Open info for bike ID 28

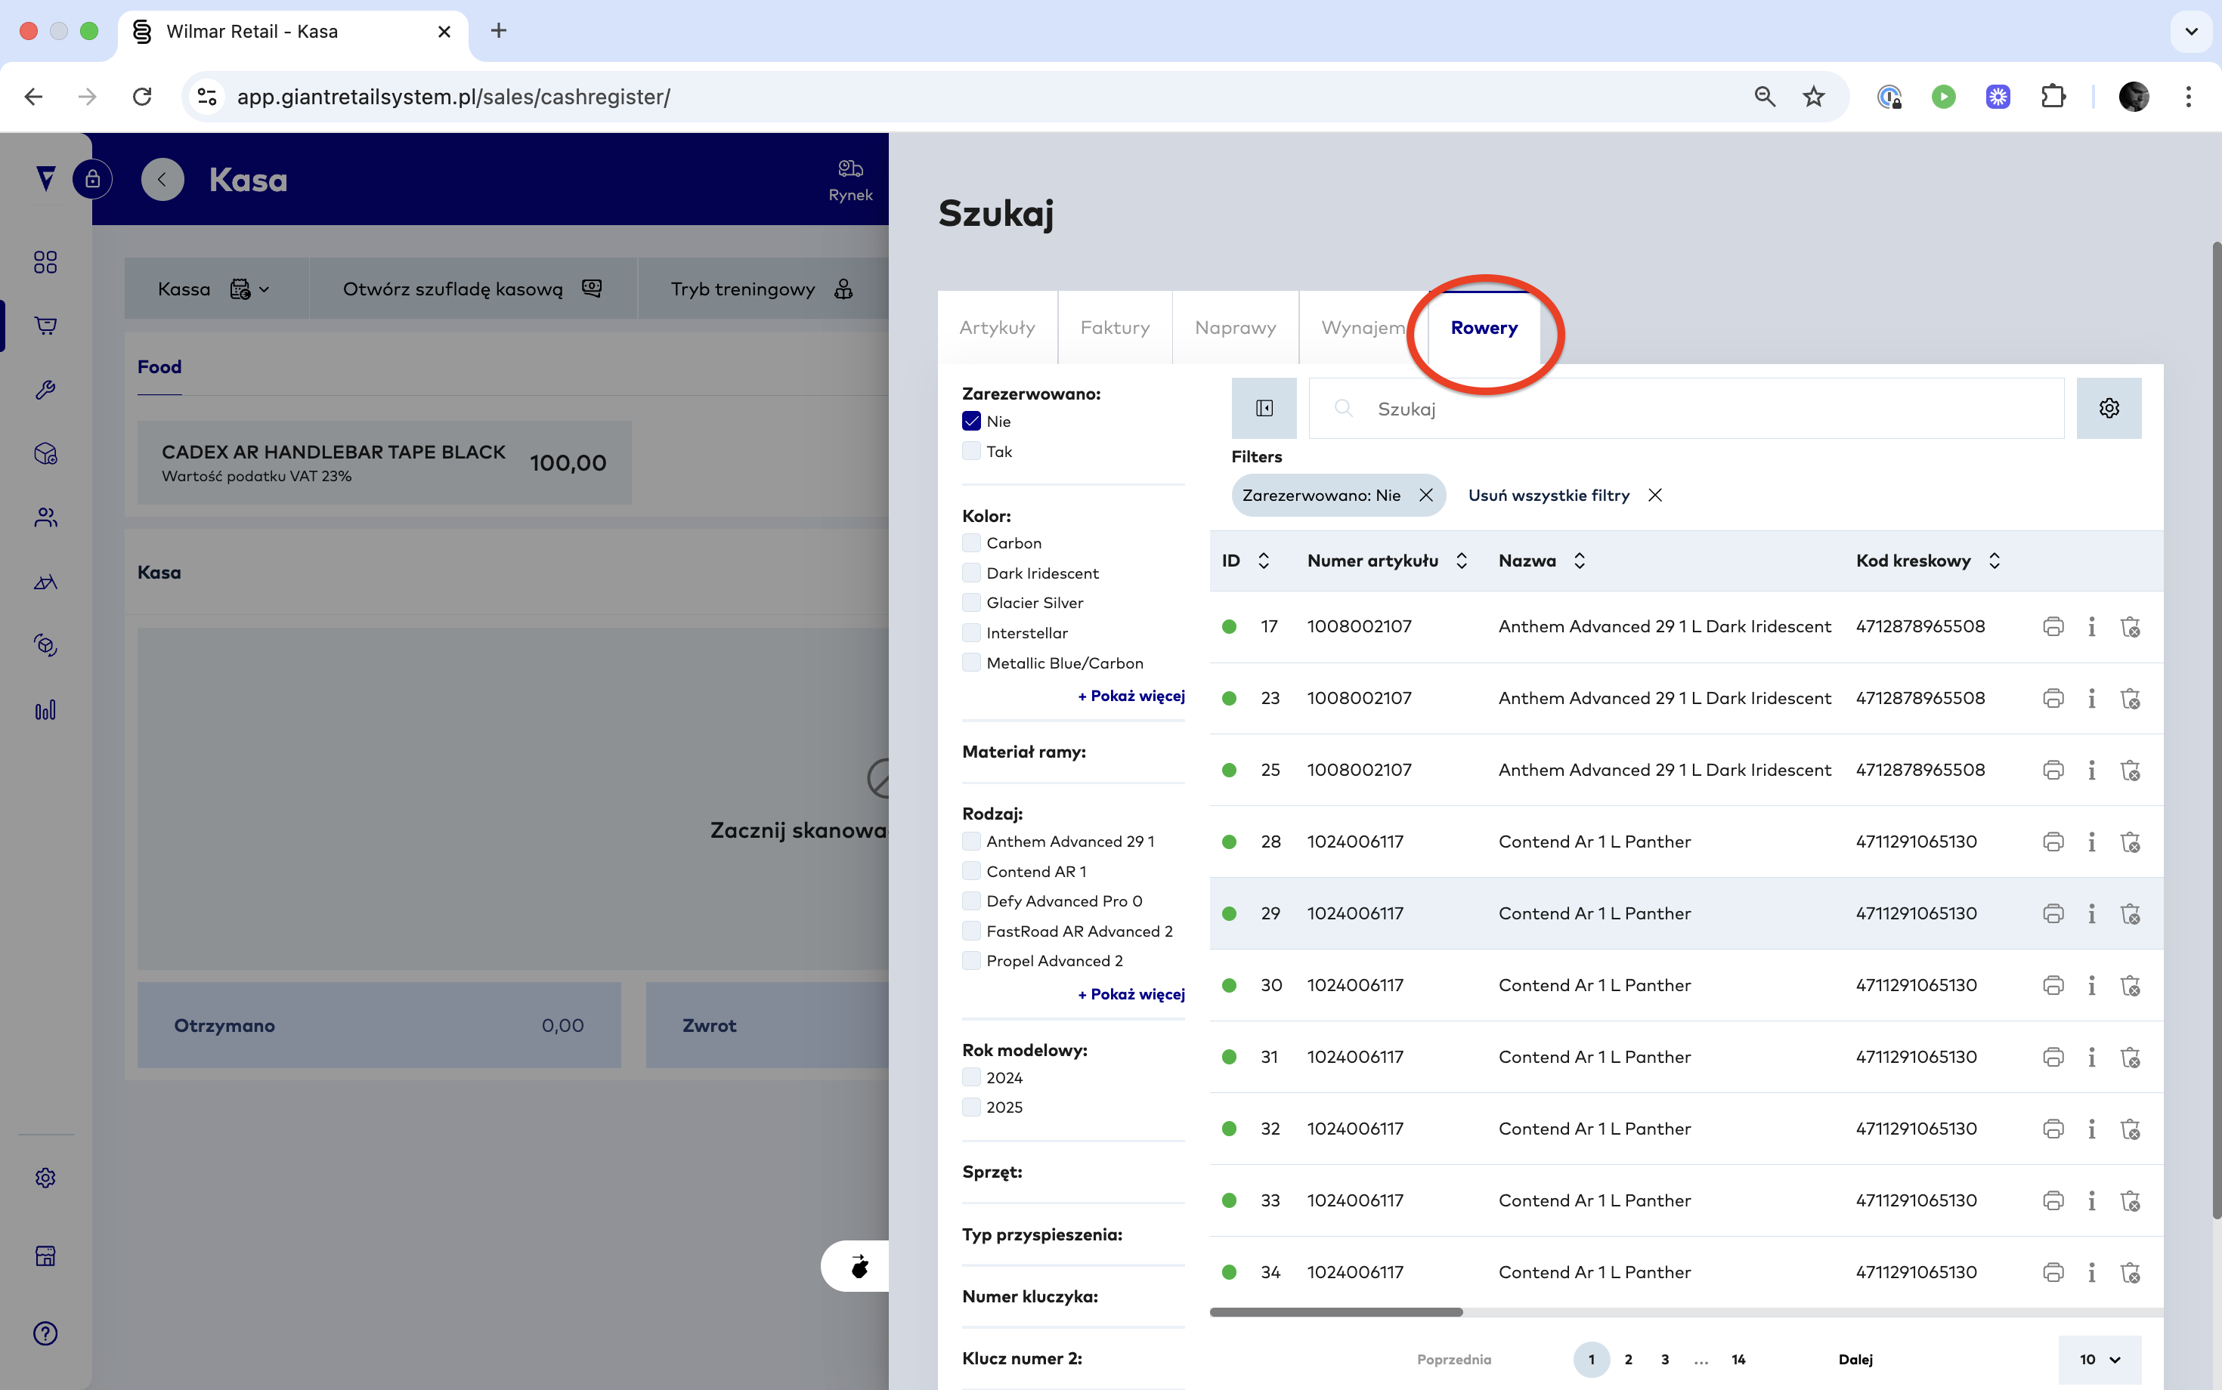pyautogui.click(x=2091, y=842)
